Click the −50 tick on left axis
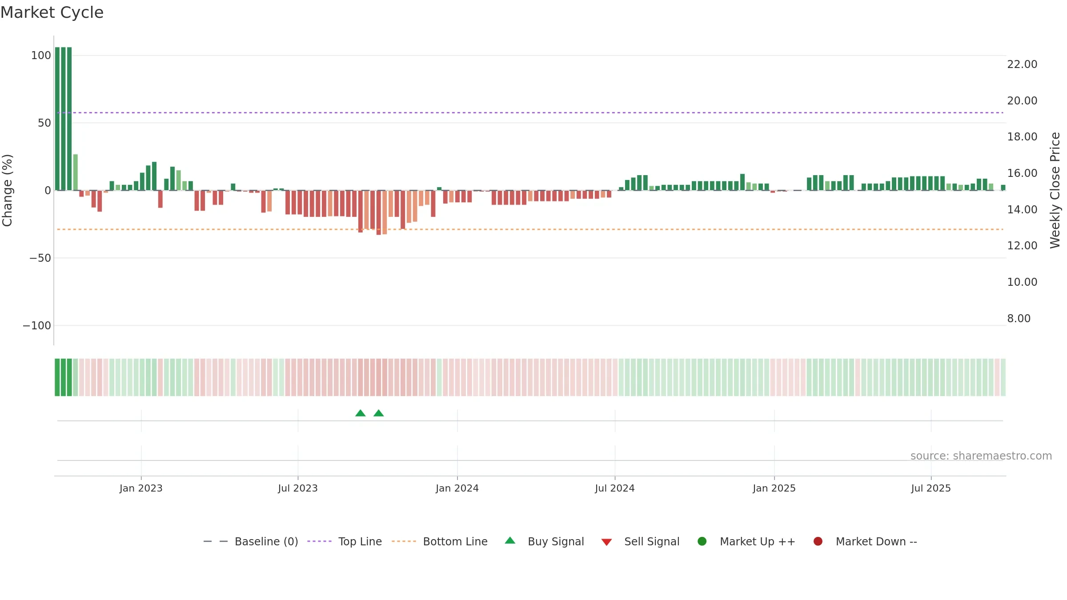 click(40, 258)
